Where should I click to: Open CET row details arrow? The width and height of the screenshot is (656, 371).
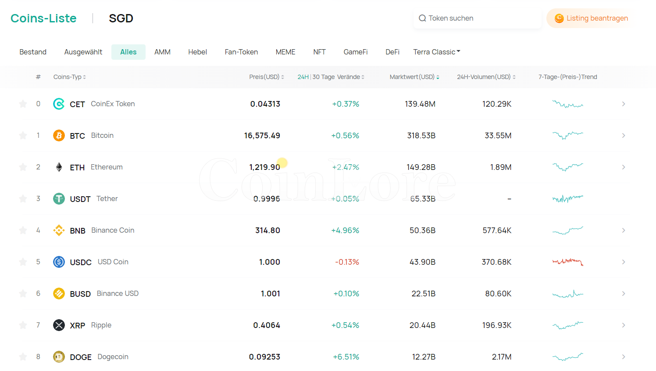pyautogui.click(x=624, y=104)
